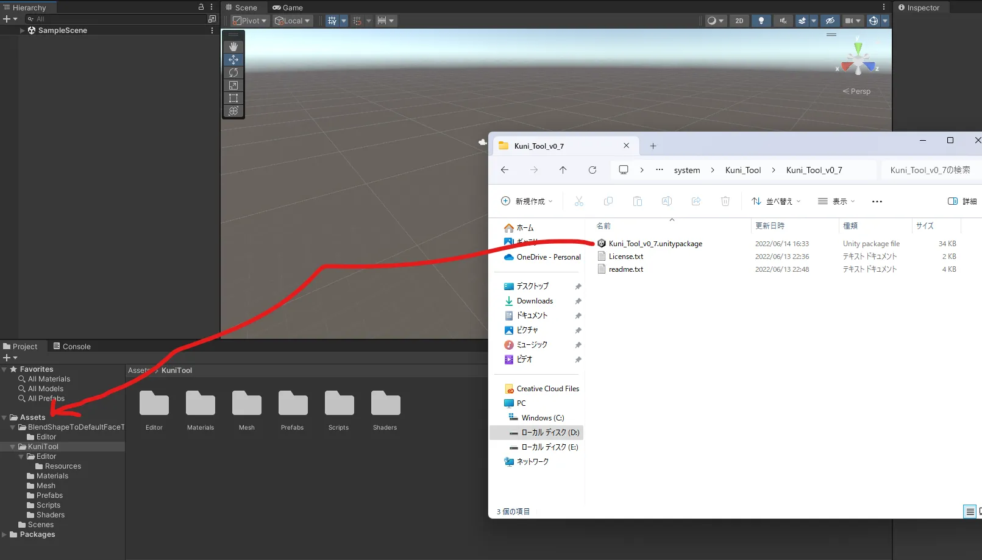The image size is (982, 560).
Task: Open OneDrive - Personal in sidebar
Action: 542,257
